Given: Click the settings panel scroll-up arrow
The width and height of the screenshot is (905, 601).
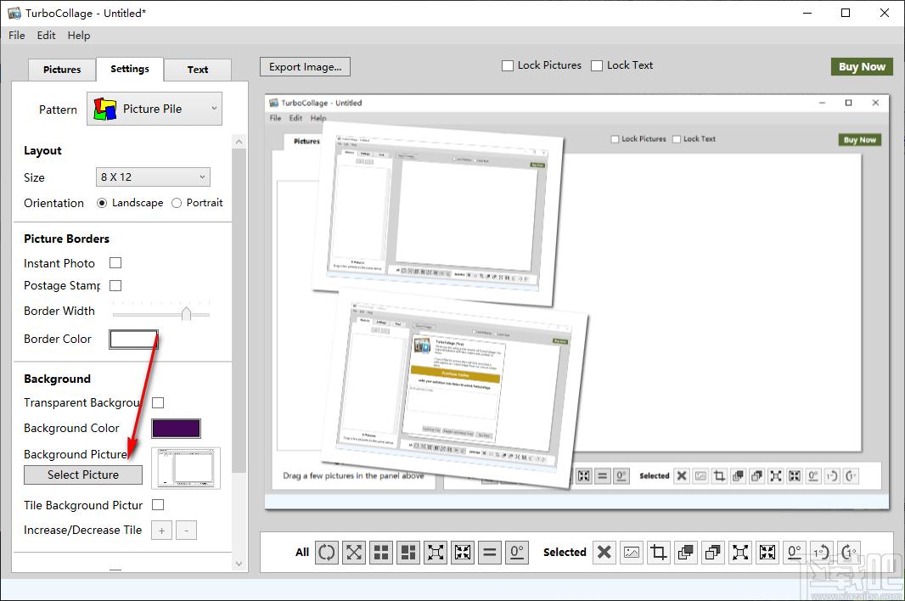Looking at the screenshot, I should [x=239, y=142].
